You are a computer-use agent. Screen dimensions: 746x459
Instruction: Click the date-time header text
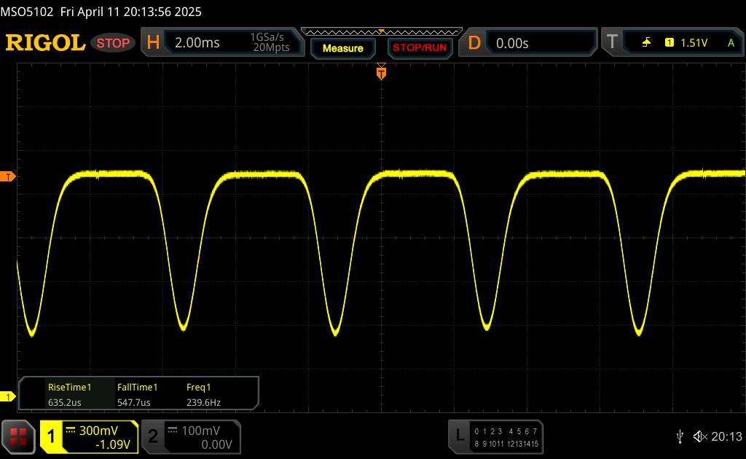(x=101, y=12)
